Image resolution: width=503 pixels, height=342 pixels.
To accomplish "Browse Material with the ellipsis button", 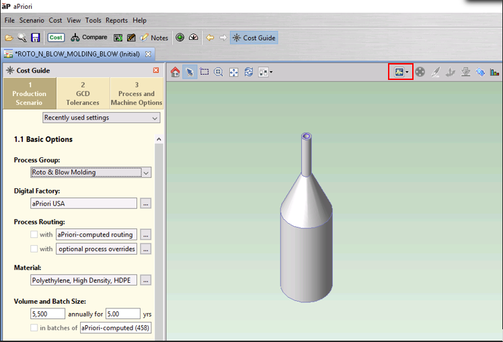I will pyautogui.click(x=146, y=280).
